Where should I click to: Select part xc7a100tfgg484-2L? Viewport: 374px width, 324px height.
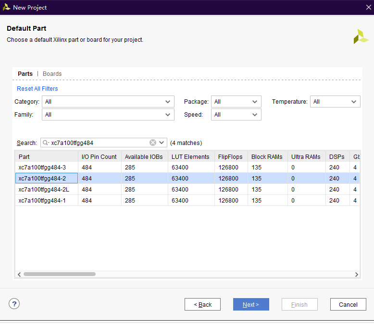[47, 190]
